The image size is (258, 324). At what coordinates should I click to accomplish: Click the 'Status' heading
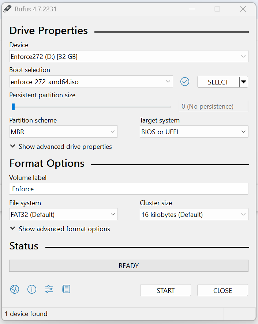click(24, 246)
